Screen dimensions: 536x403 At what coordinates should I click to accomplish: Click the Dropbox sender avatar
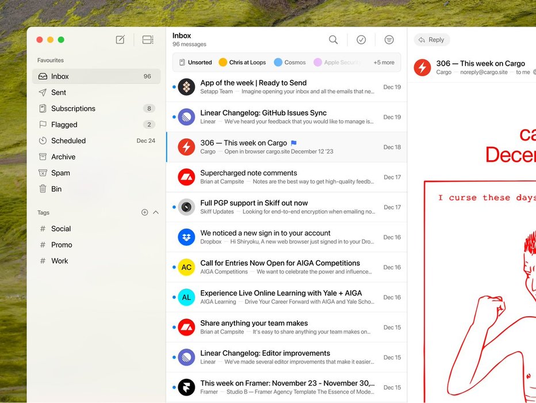(186, 237)
